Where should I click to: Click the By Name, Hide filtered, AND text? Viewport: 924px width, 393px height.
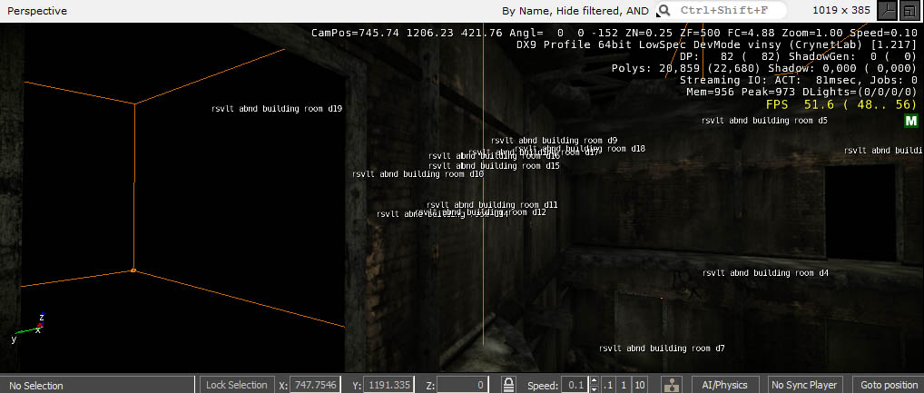(x=575, y=11)
